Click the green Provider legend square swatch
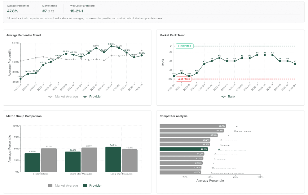The height and width of the screenshot is (195, 308). 85,186
